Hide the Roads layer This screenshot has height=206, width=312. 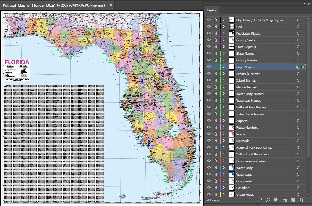(209, 134)
